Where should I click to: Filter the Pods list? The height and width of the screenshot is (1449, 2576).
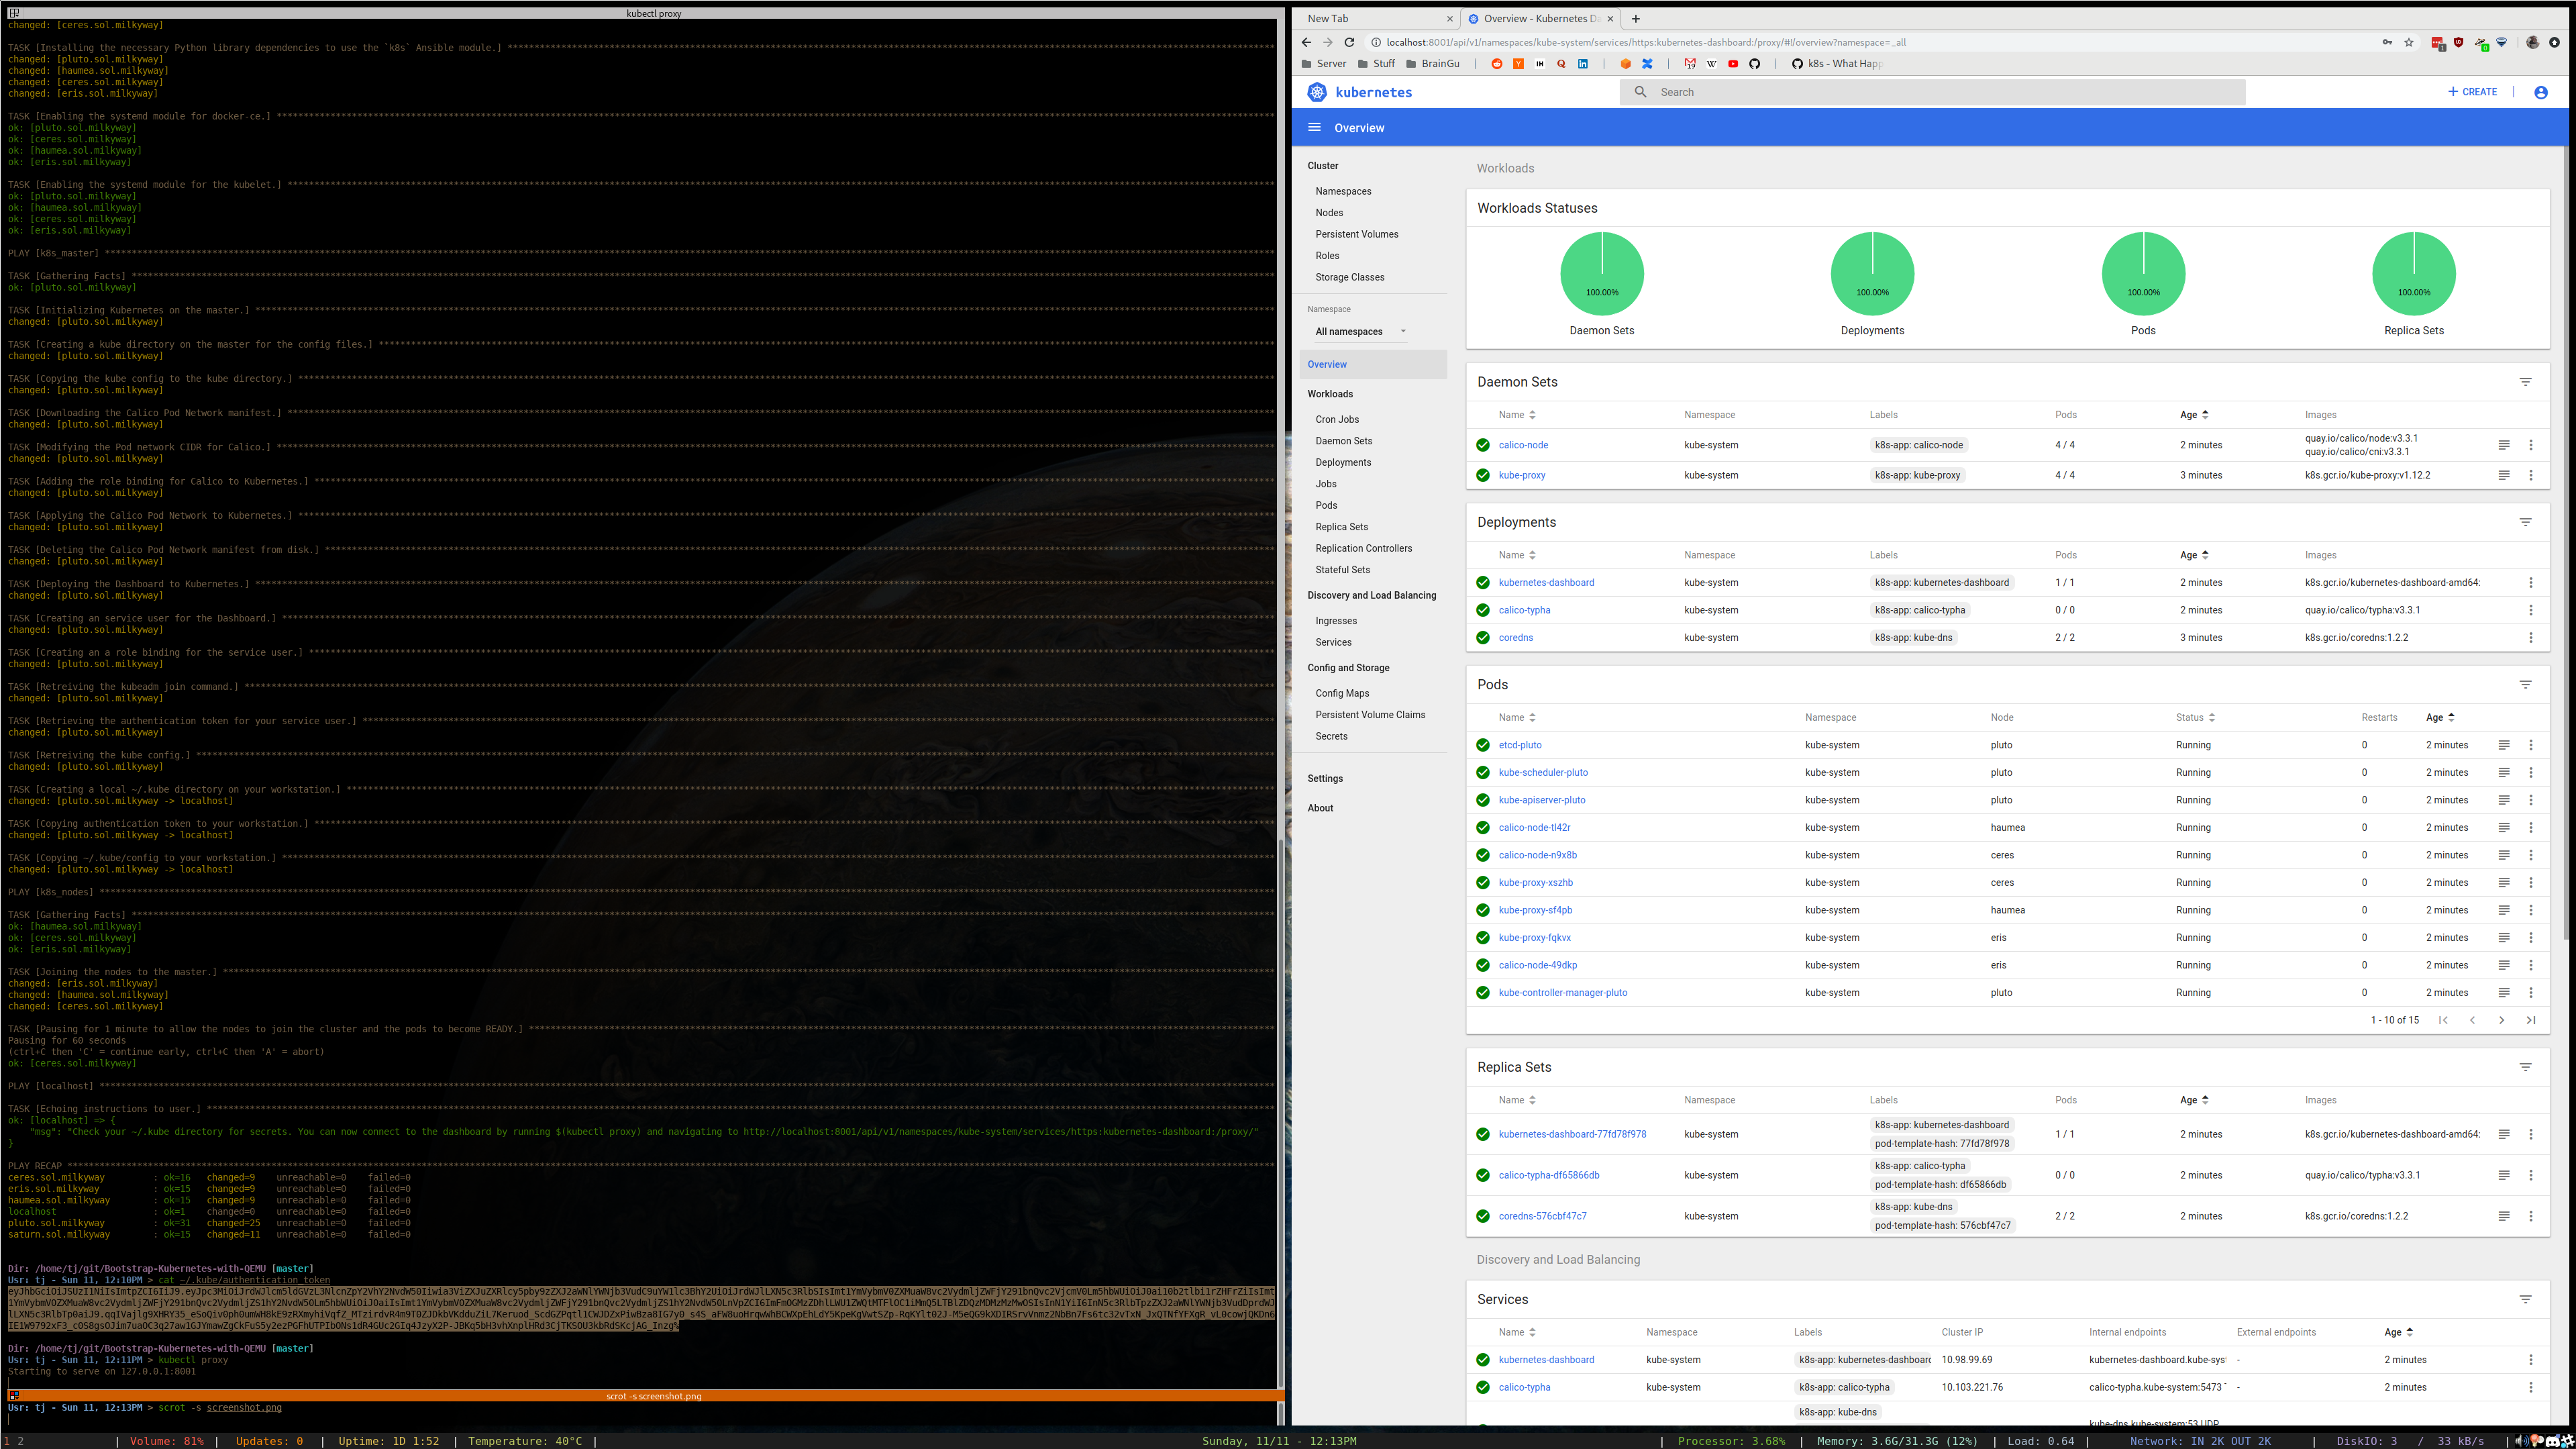tap(2525, 685)
